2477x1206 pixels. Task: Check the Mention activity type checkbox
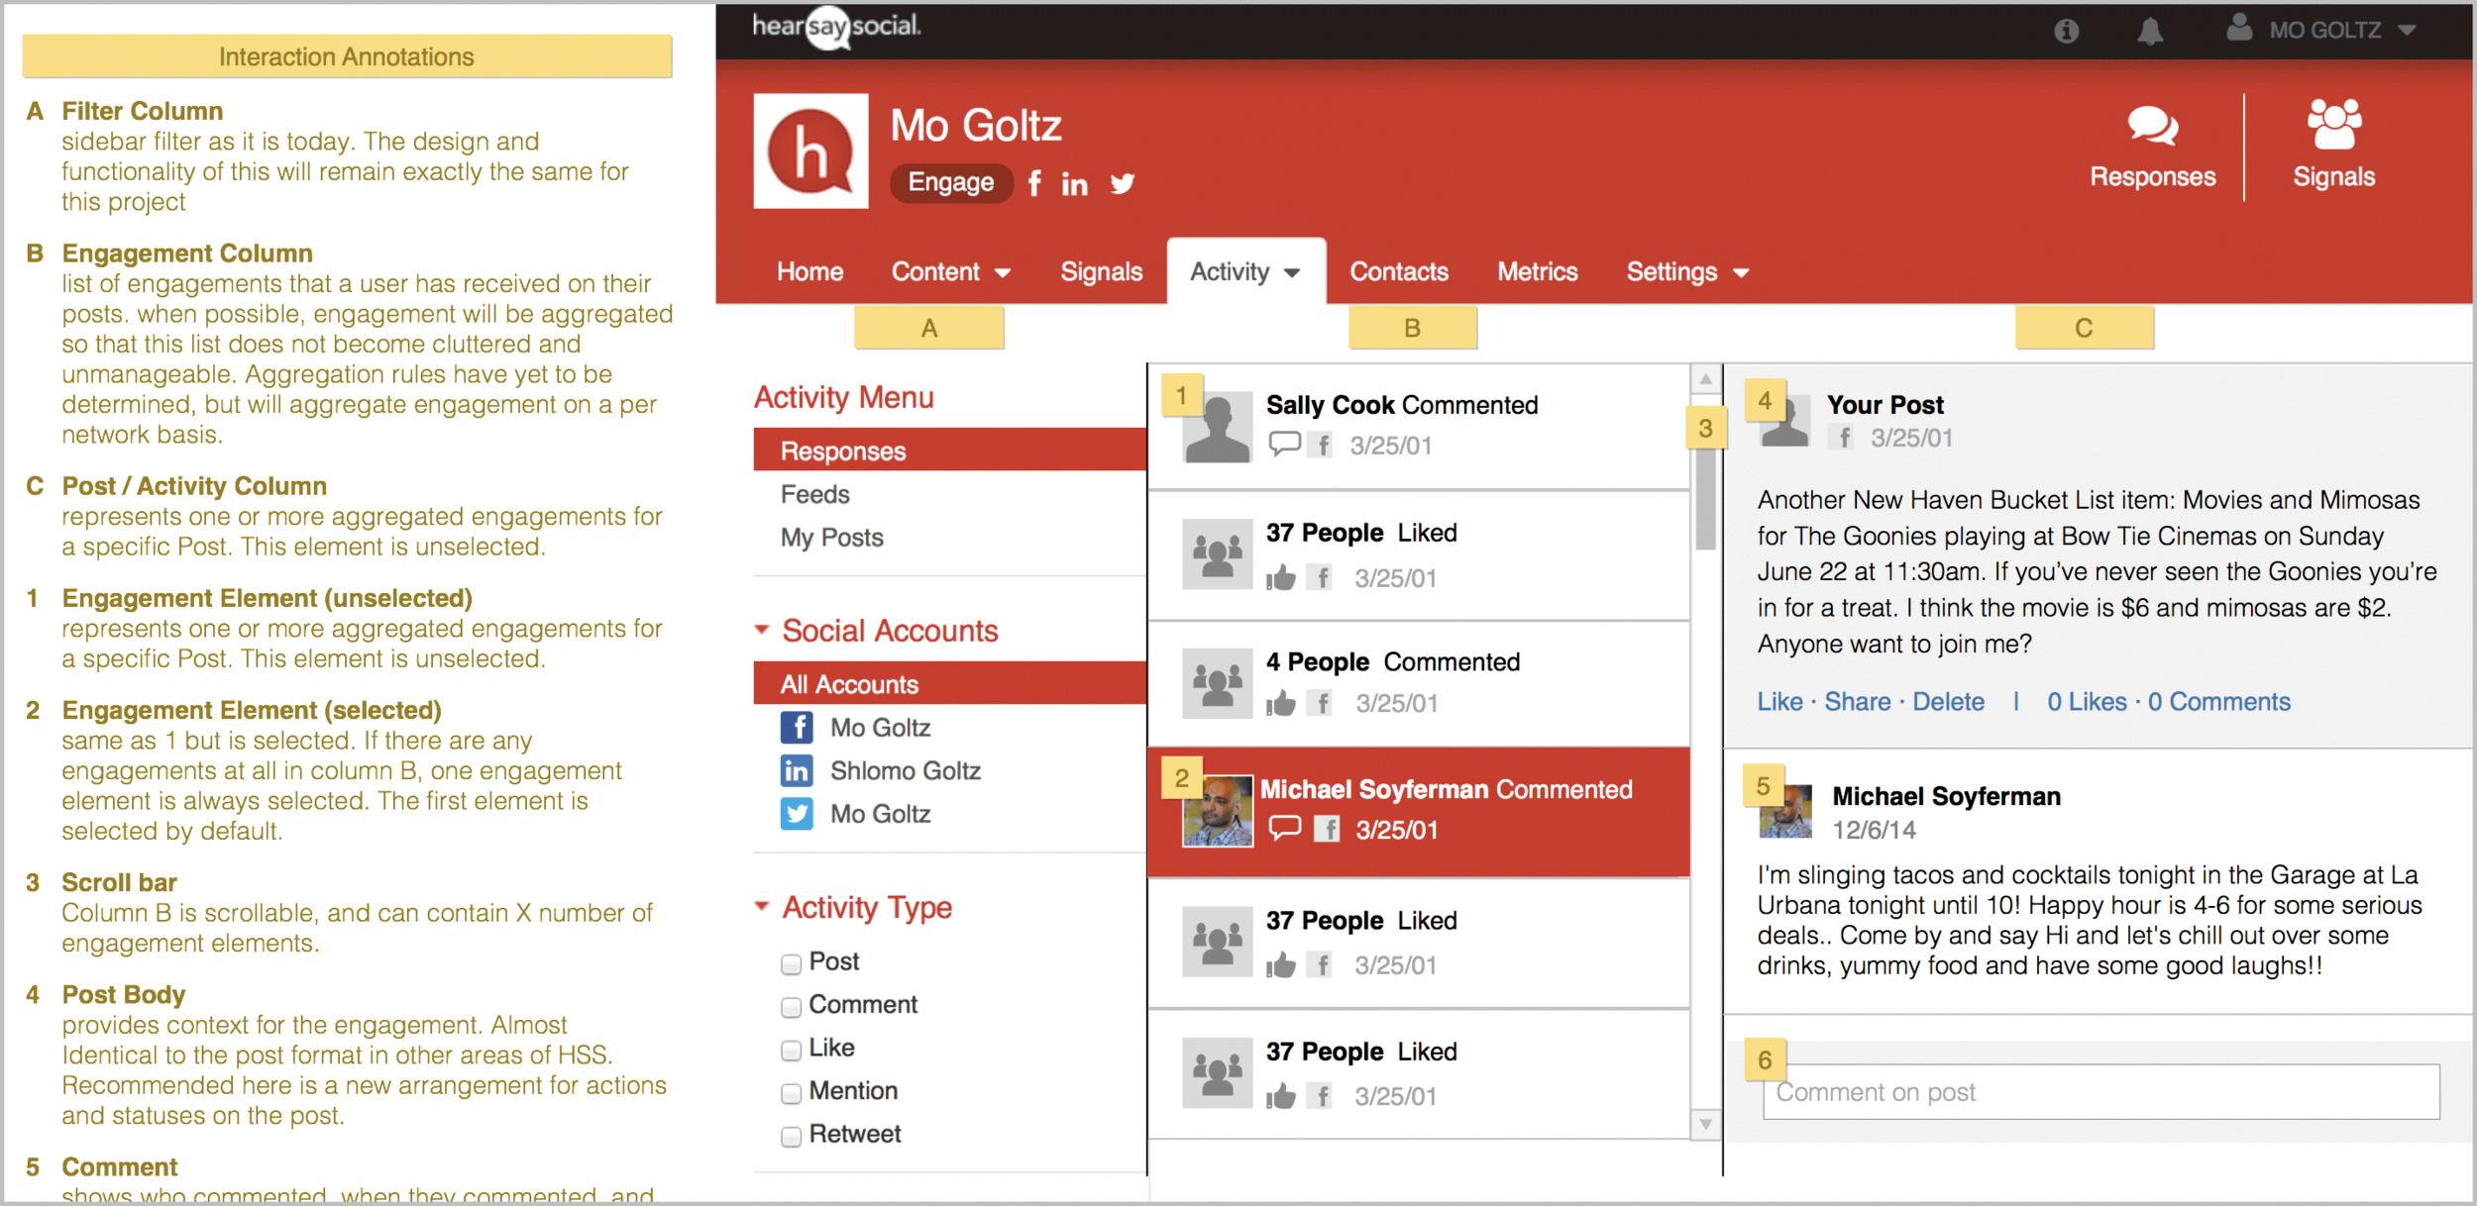[x=790, y=1093]
